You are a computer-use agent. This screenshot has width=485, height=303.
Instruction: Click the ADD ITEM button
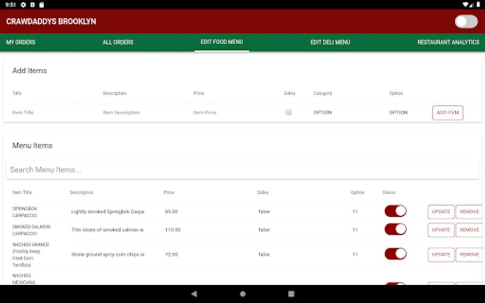(448, 112)
